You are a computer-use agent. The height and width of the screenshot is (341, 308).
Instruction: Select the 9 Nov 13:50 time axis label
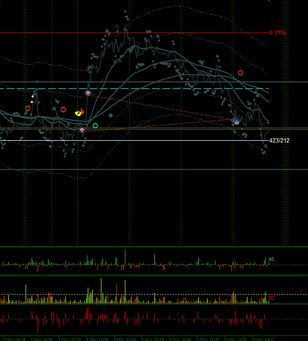pyautogui.click(x=235, y=339)
